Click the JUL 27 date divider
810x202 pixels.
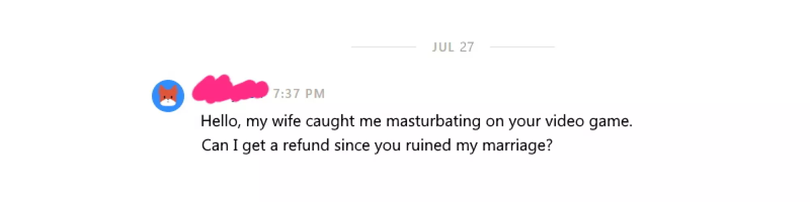point(453,47)
